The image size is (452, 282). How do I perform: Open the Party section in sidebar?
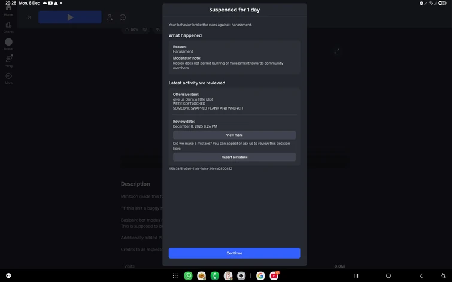tap(8, 61)
